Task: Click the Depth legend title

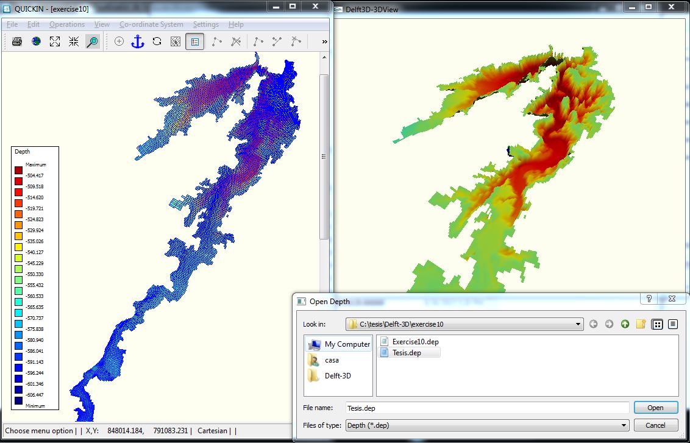Action: pyautogui.click(x=23, y=151)
